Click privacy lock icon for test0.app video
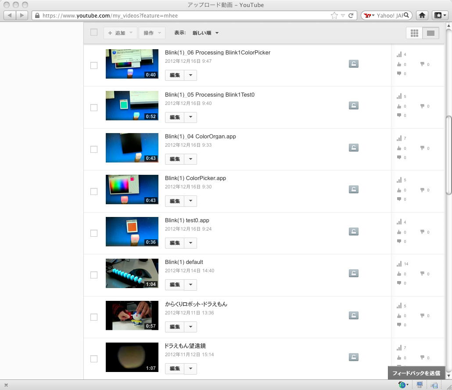Image resolution: width=452 pixels, height=390 pixels. click(x=353, y=231)
